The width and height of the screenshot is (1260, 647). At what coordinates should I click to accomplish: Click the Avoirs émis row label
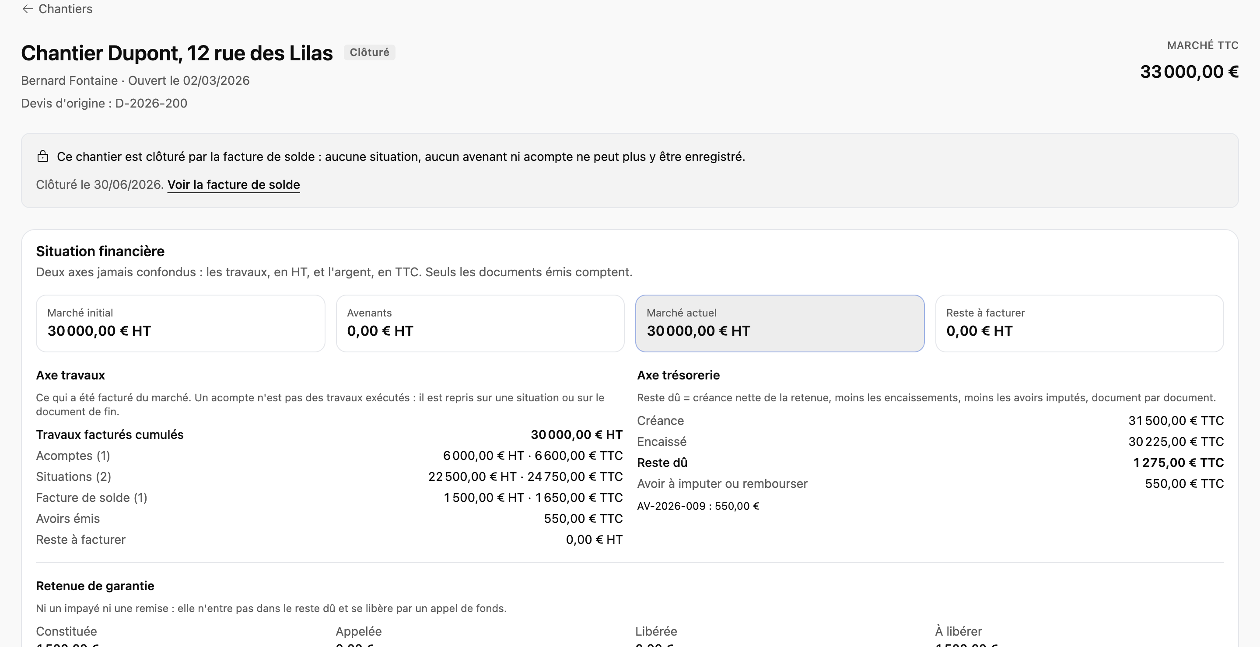point(68,518)
